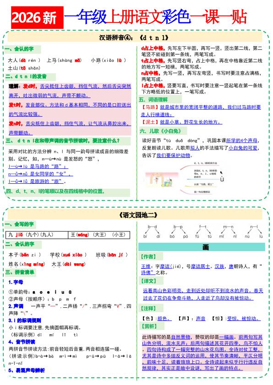Click heading "四、d、t、n、l的笔顺以及在四线格中的位置"

[68, 192]
